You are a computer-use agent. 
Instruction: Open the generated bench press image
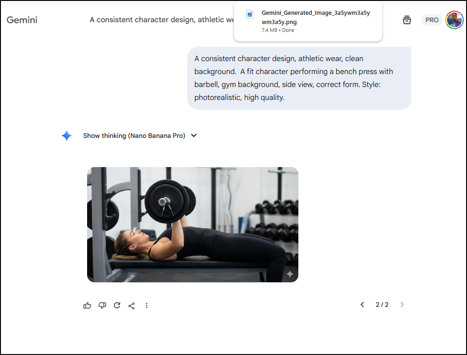[x=193, y=224]
